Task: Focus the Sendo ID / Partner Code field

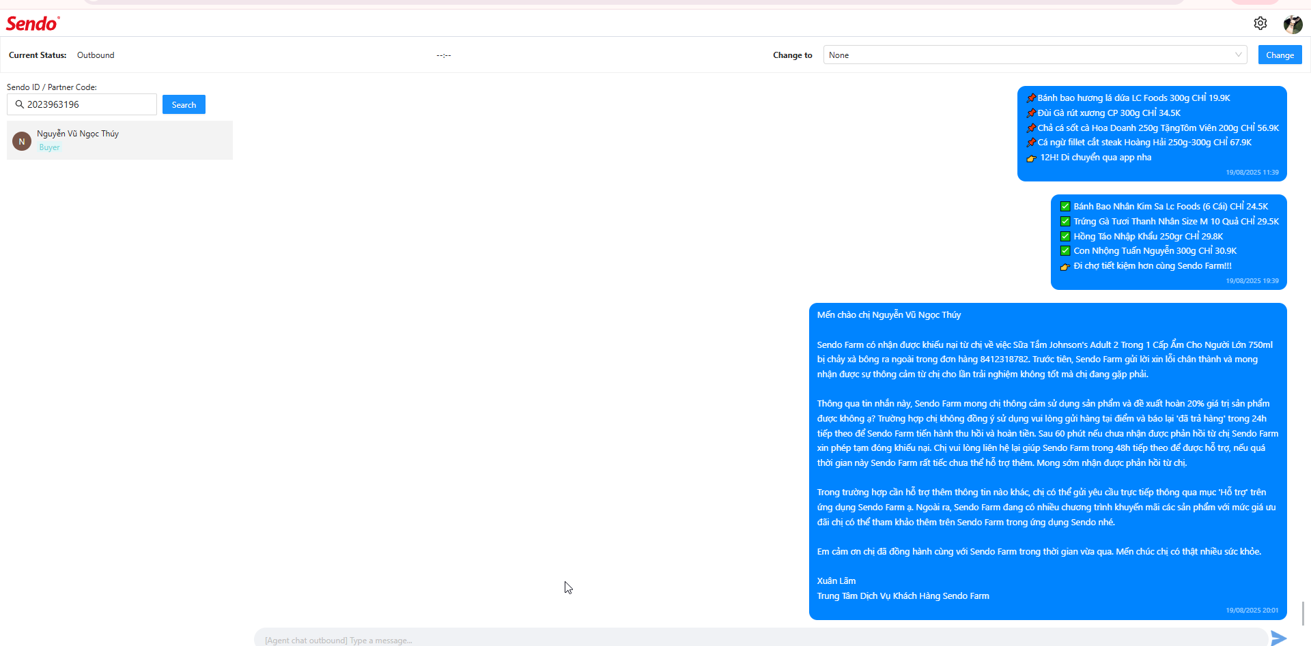Action: [x=82, y=104]
